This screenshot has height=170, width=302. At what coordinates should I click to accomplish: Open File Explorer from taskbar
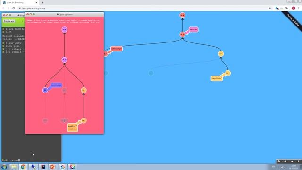pyautogui.click(x=14, y=167)
